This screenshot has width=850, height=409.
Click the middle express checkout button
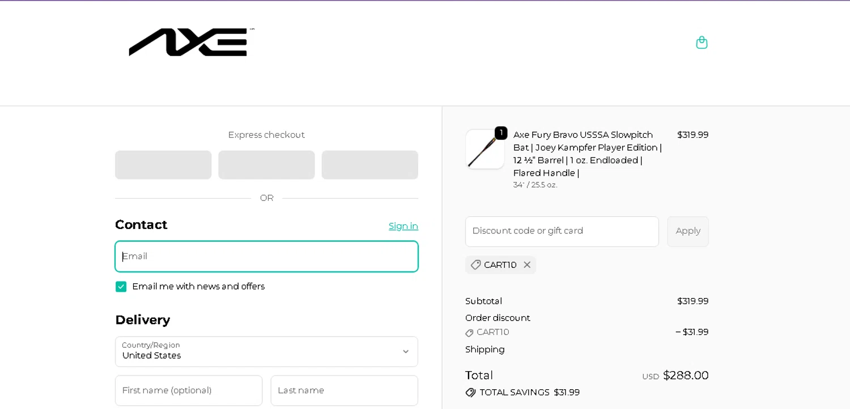tap(266, 165)
